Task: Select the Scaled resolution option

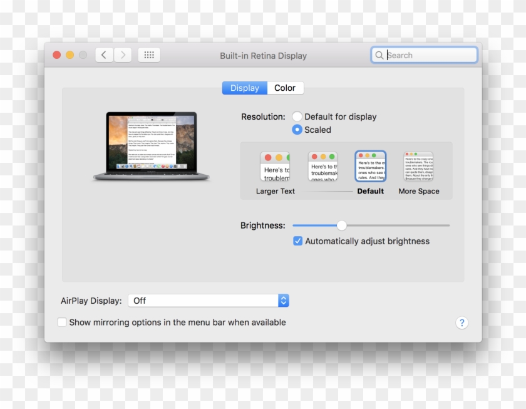Action: click(x=297, y=130)
